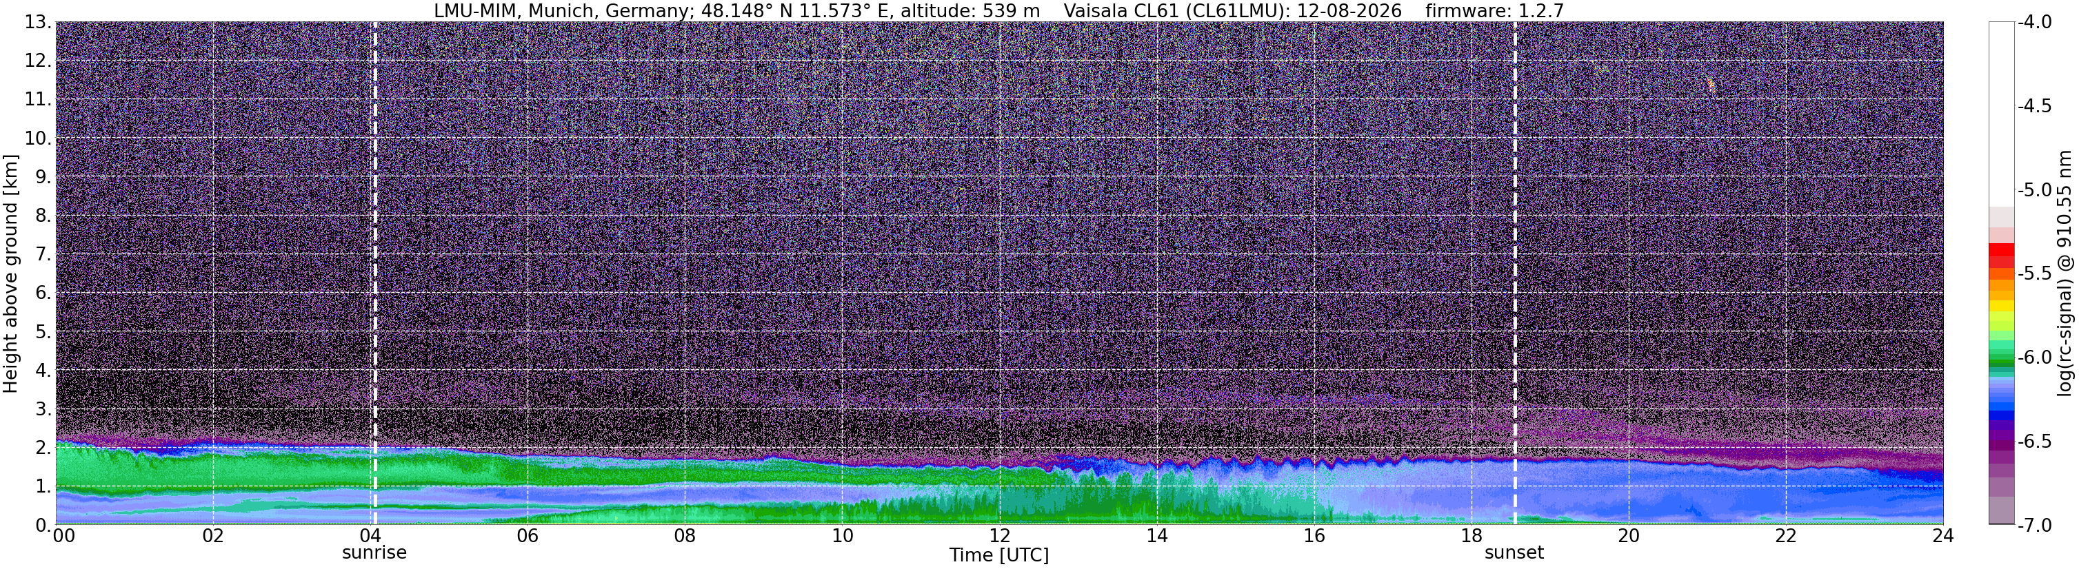Viewport: 2079px width, 569px height.
Task: Click the time tick label '08'
Action: (x=685, y=536)
